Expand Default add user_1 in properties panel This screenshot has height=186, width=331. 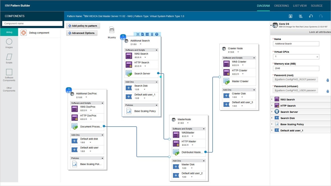pyautogui.click(x=272, y=130)
